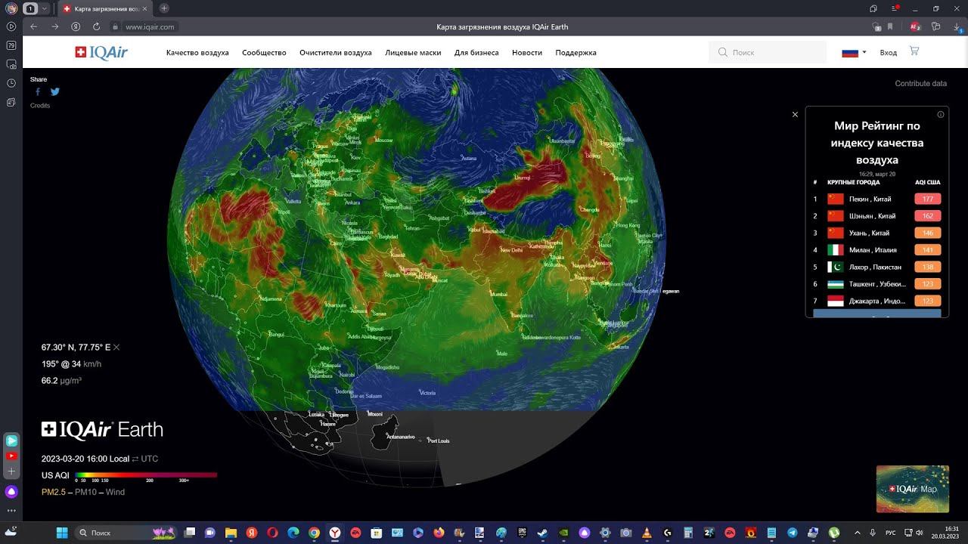
Task: Share the map on Facebook
Action: coord(38,92)
